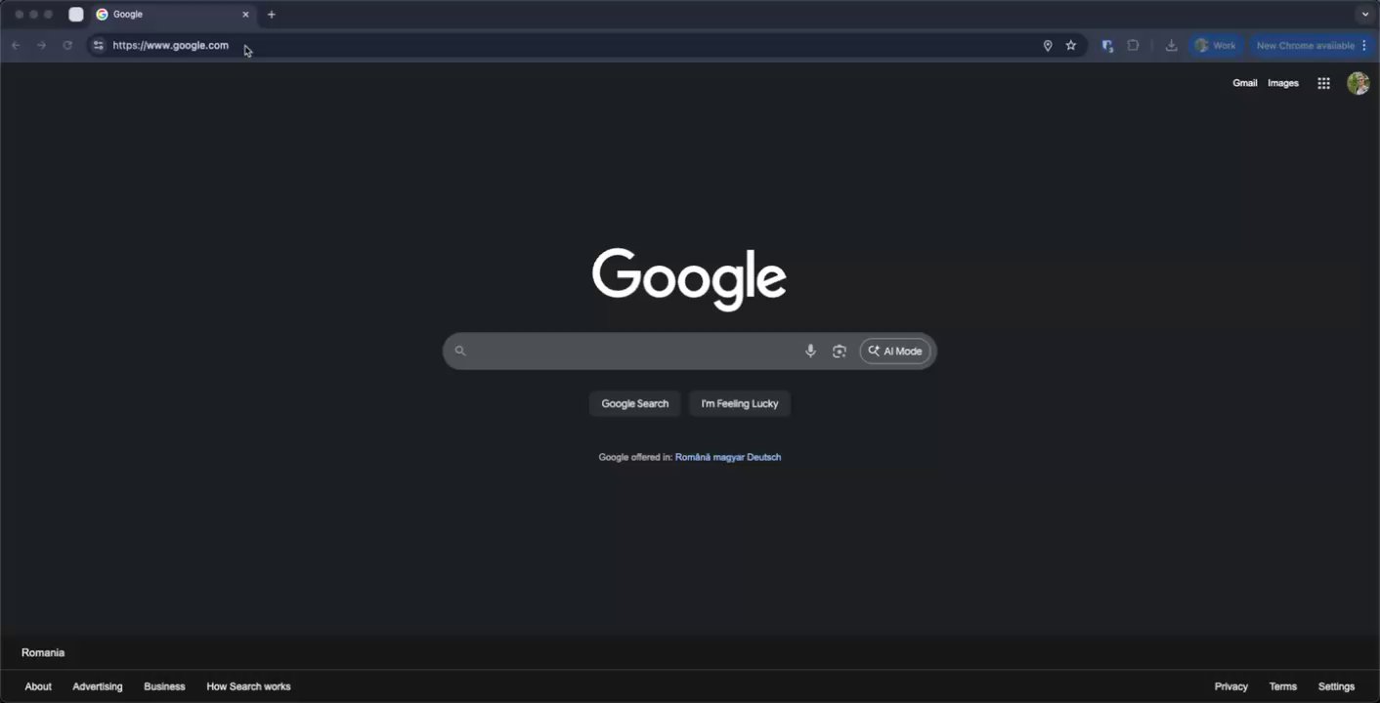Open the Business footer link

tap(164, 686)
